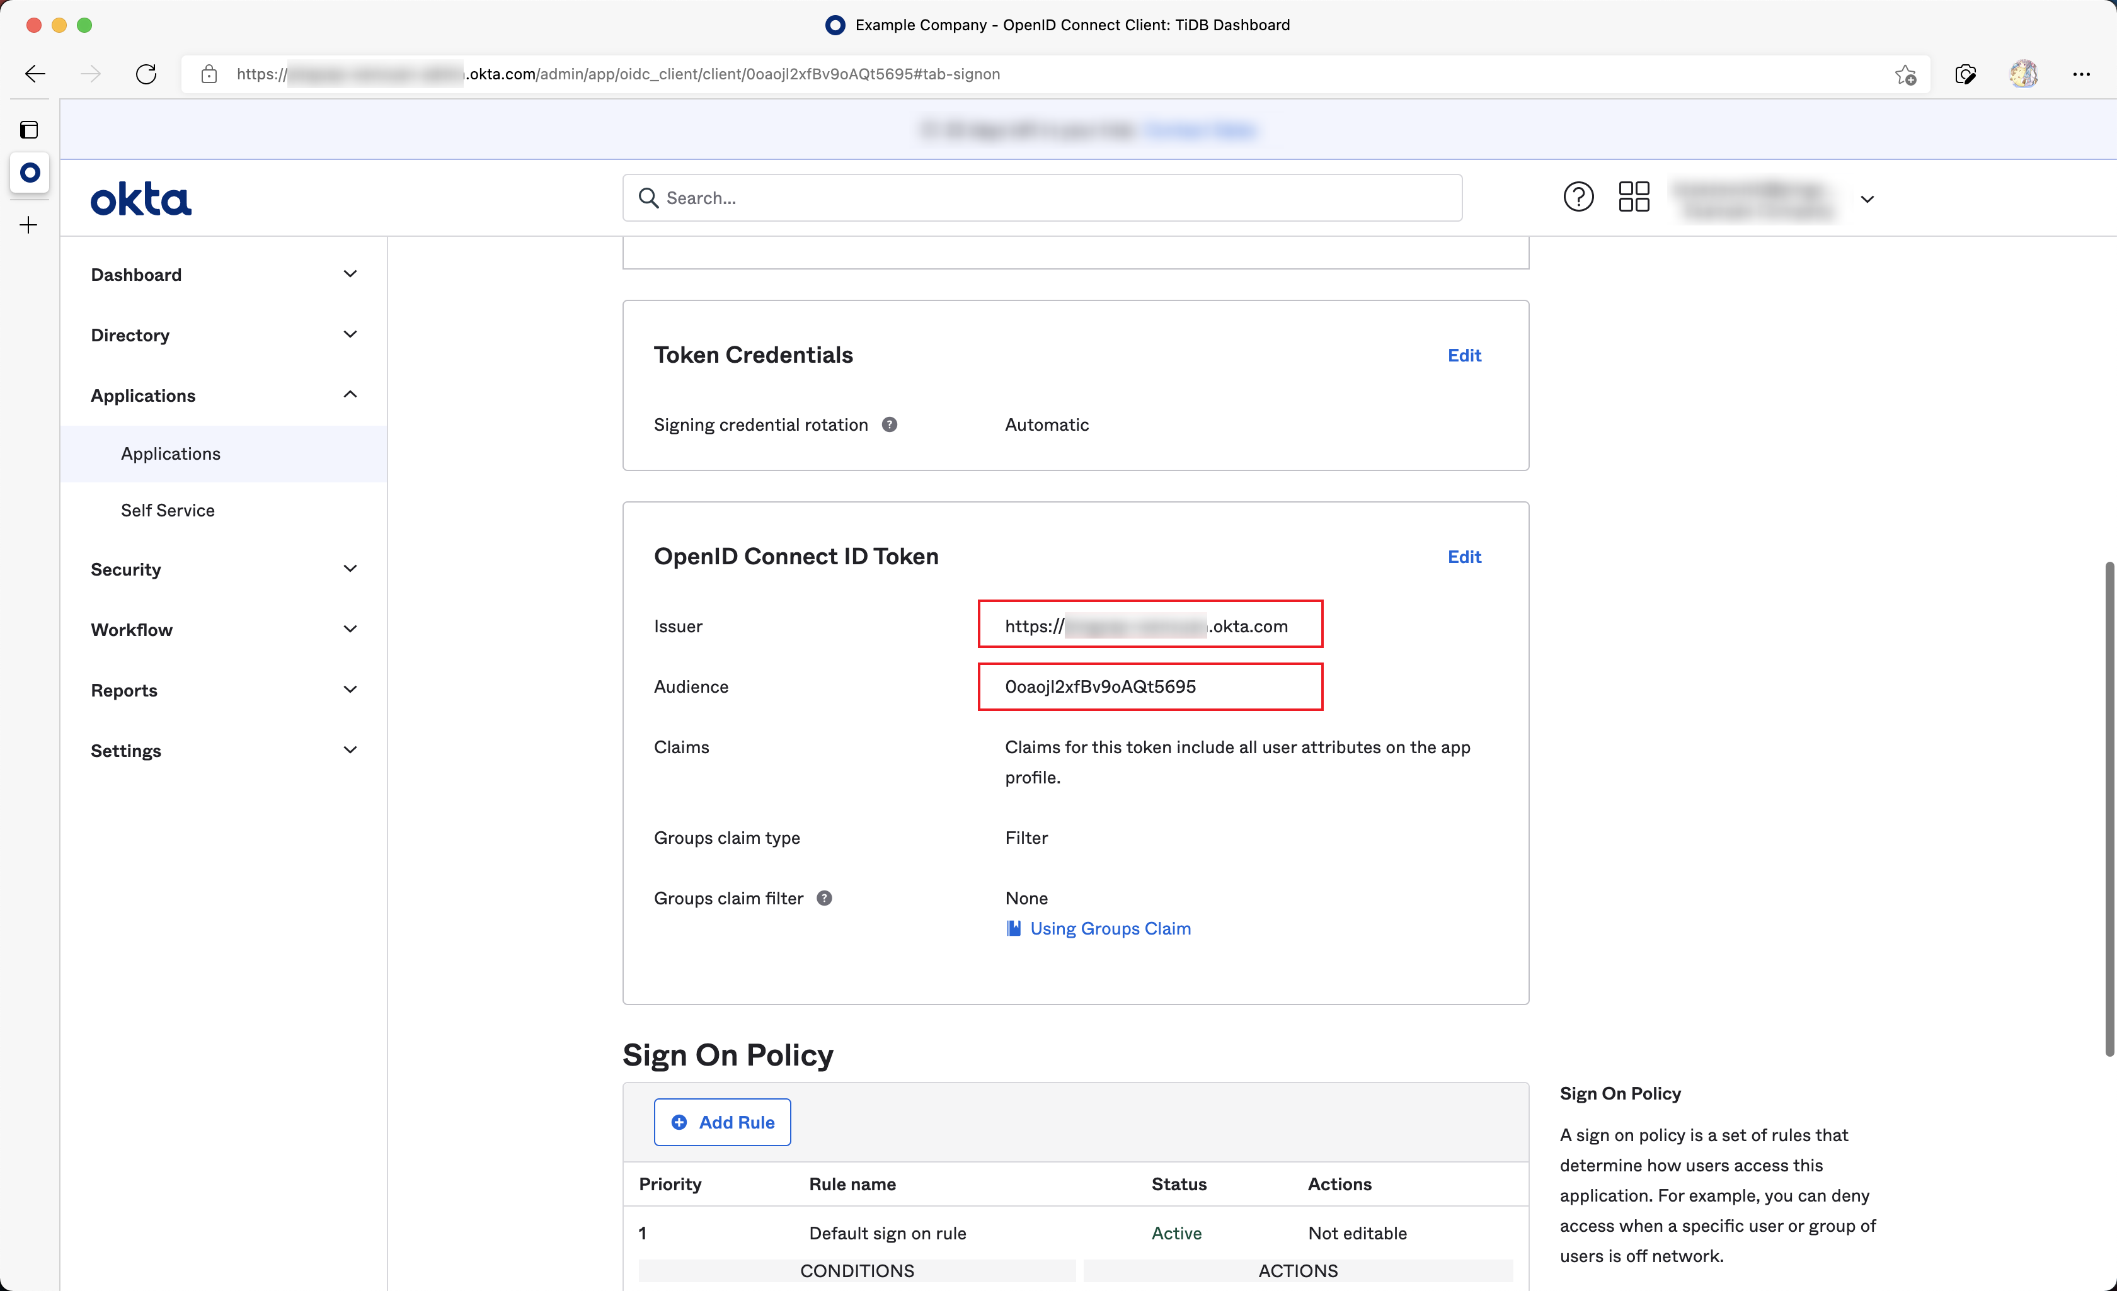Click the Groups claim filter None value
This screenshot has width=2117, height=1291.
click(1026, 897)
